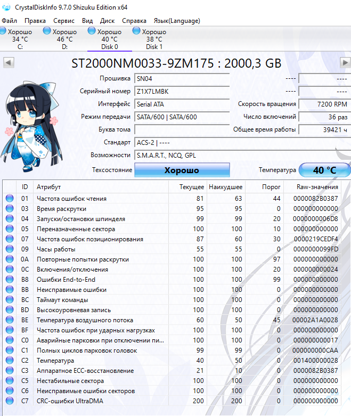The image size is (351, 416).
Task: Click the 7200 RPM rotation speed field
Action: [x=325, y=104]
